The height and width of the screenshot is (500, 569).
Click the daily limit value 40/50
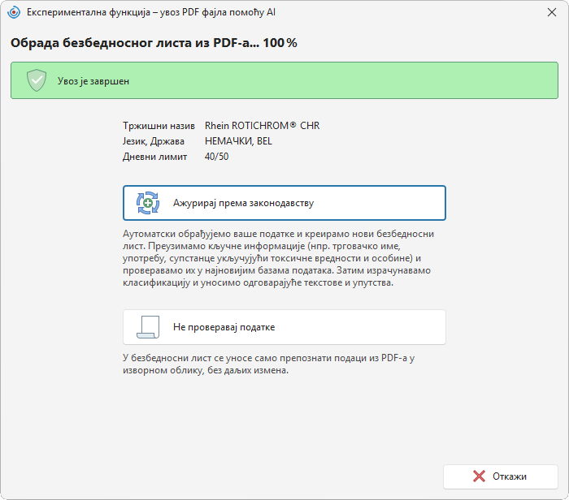tap(217, 157)
